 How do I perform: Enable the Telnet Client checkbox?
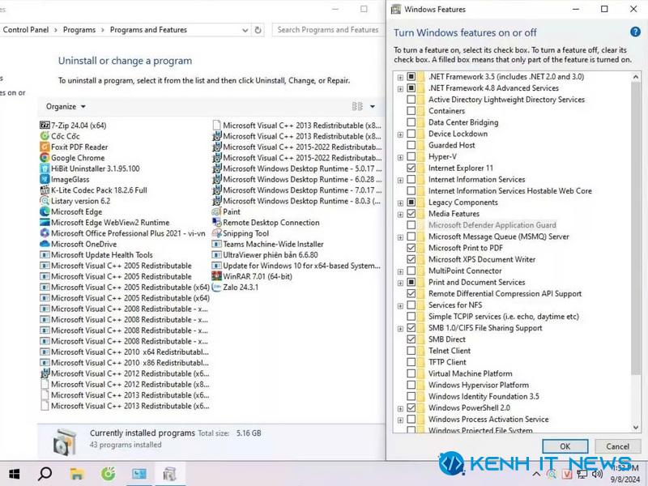click(x=411, y=351)
